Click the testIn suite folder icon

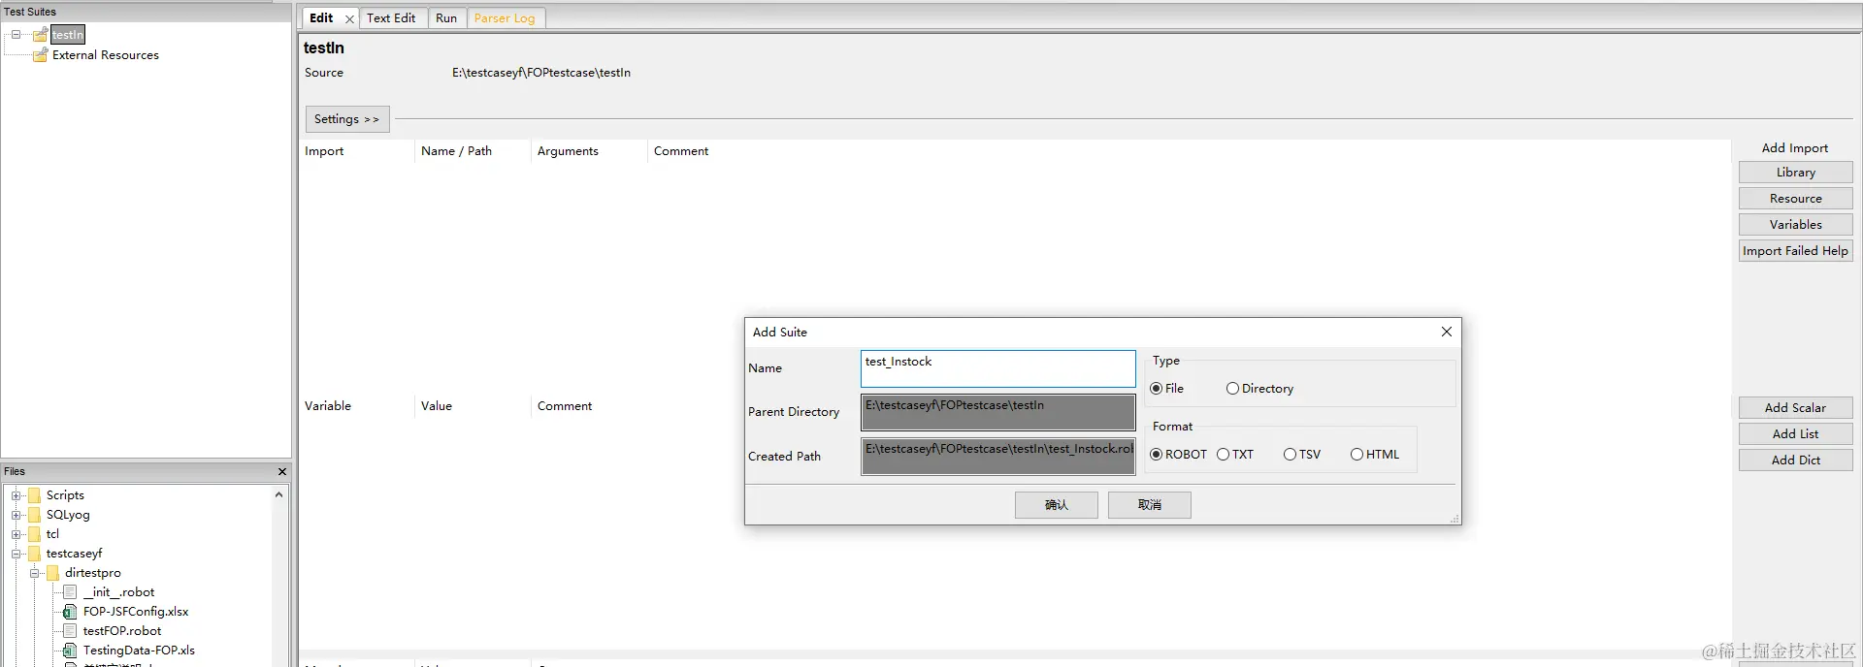click(40, 35)
